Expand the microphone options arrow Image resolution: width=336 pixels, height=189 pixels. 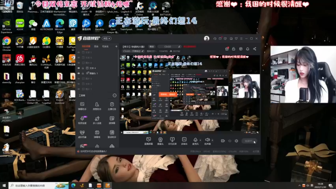(200, 140)
